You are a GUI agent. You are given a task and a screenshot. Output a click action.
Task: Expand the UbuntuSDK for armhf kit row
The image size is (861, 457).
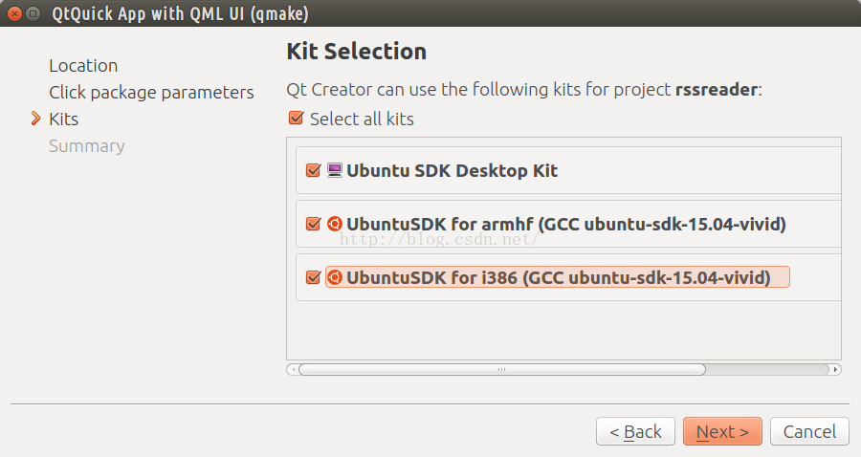click(x=569, y=224)
